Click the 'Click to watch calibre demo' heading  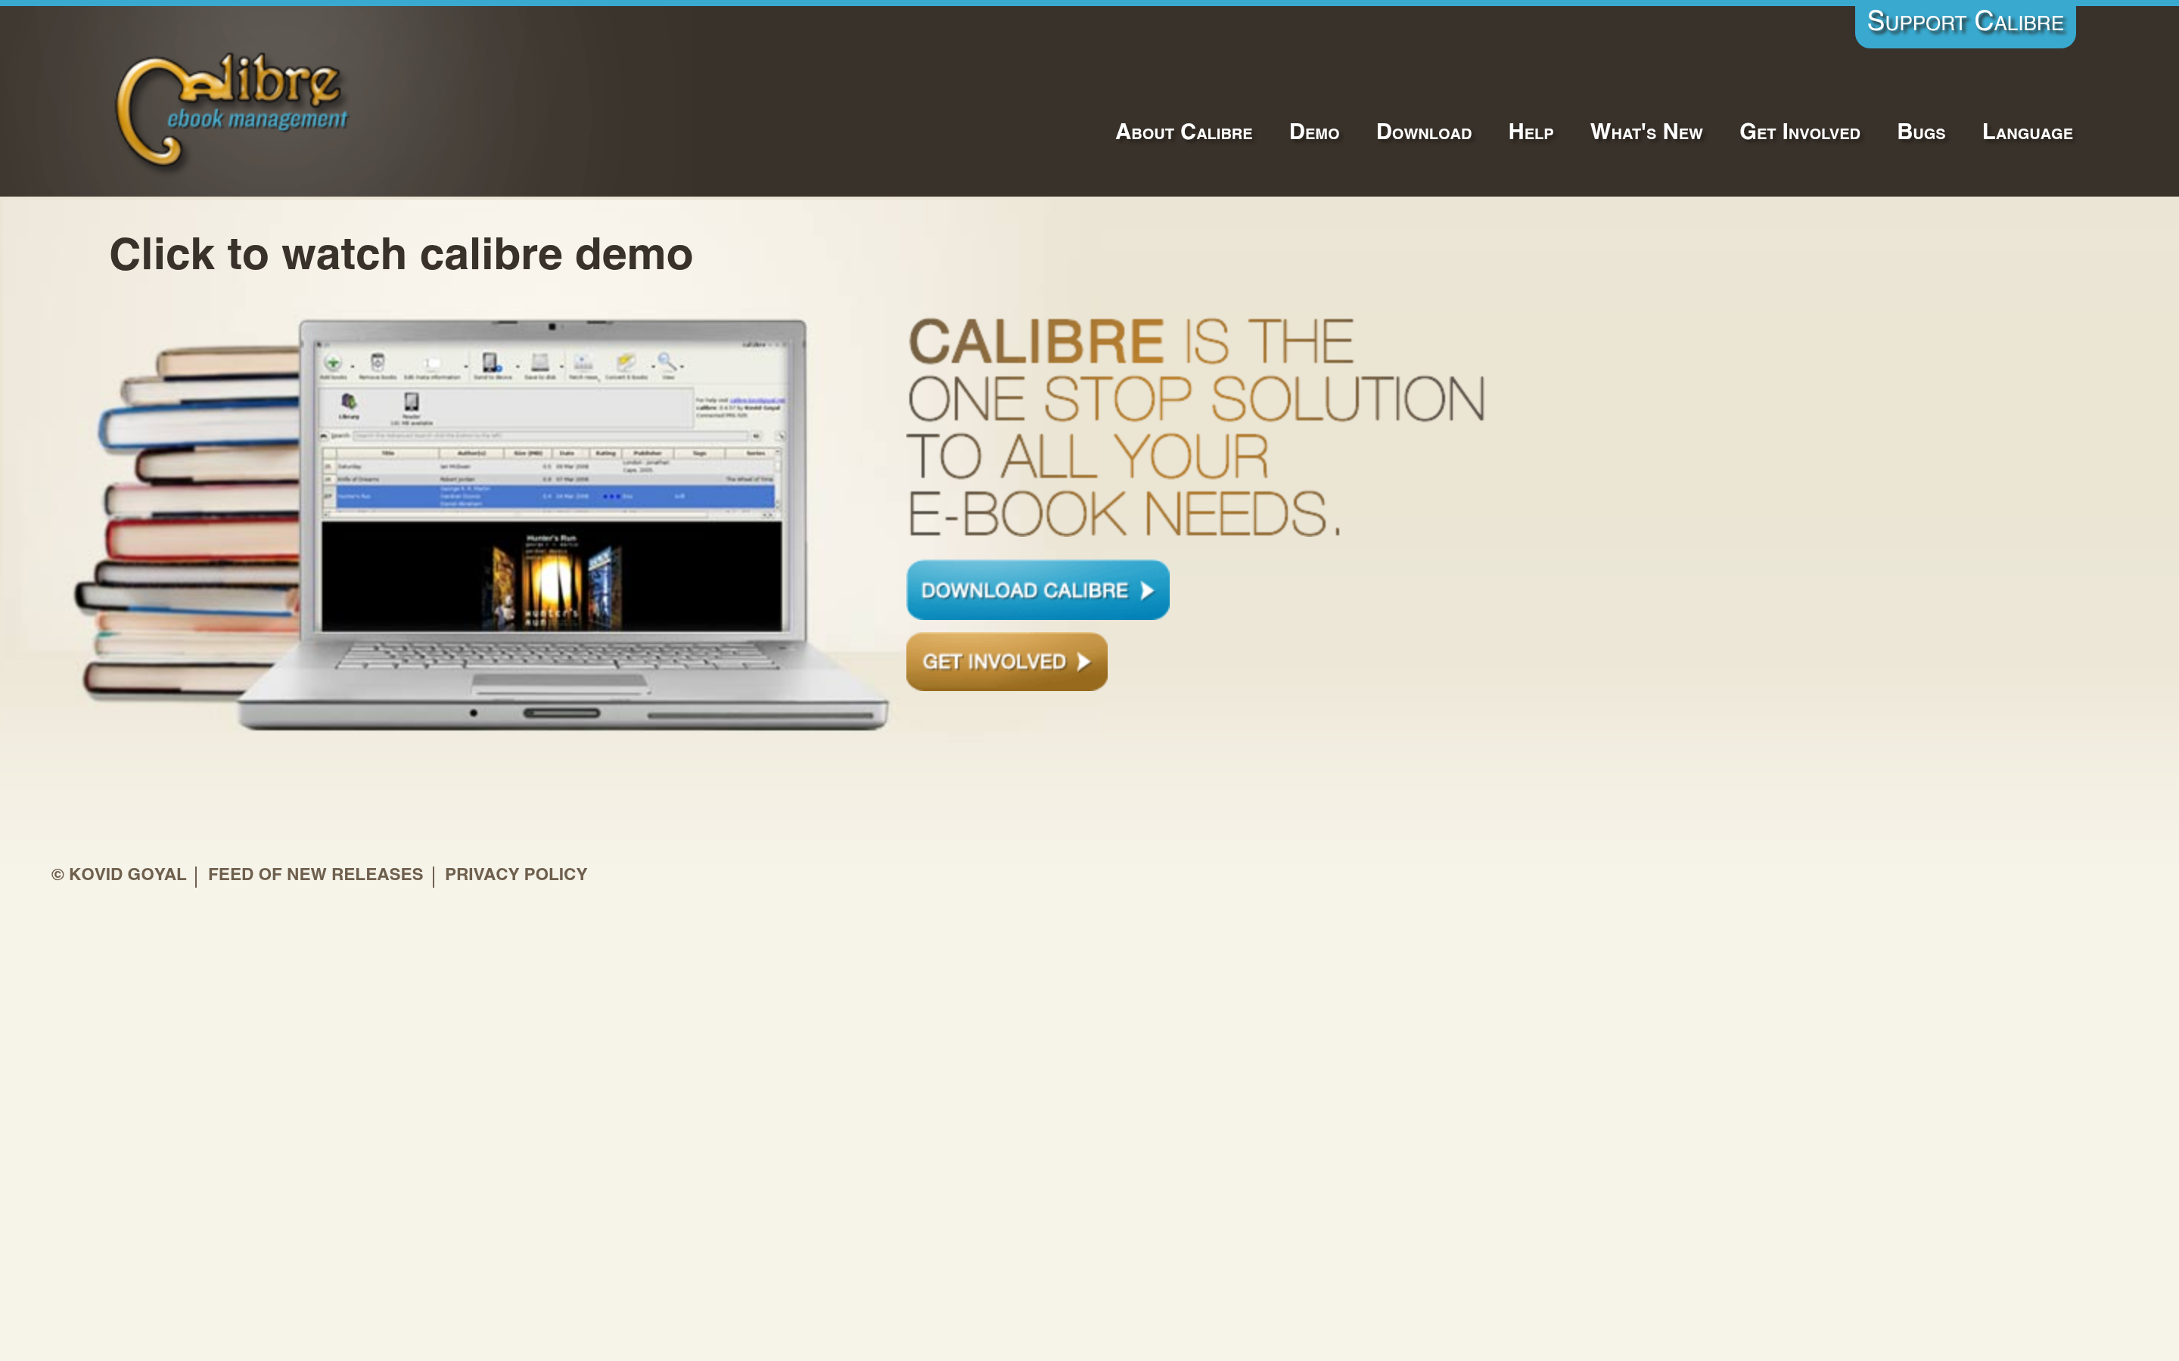pyautogui.click(x=401, y=255)
